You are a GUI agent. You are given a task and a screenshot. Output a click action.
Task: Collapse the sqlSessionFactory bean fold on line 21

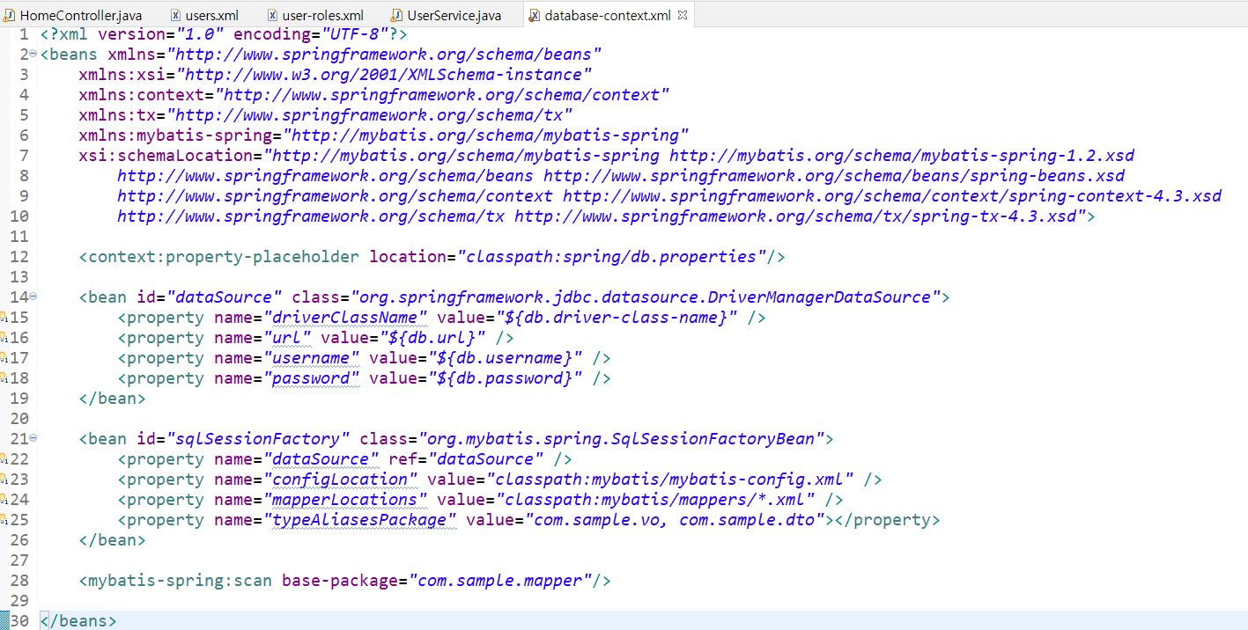tap(33, 438)
